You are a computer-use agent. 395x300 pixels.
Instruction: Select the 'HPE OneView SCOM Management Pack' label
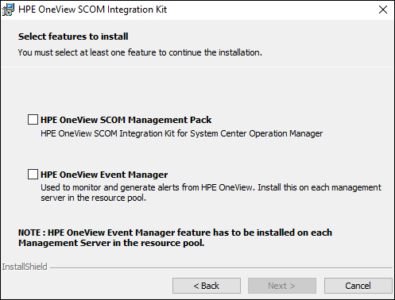(x=126, y=120)
